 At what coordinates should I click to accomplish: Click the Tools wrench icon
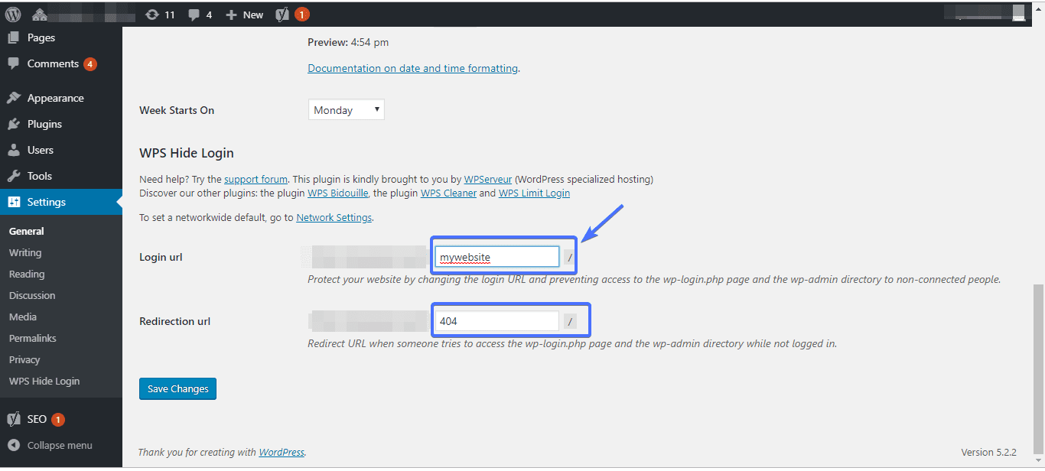[14, 176]
